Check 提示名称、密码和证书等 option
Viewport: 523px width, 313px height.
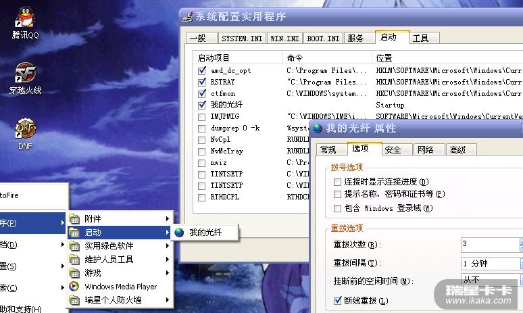[x=337, y=194]
